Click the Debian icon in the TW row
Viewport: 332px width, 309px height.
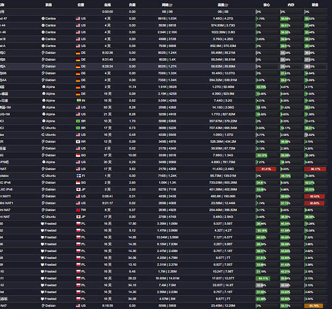click(x=43, y=210)
